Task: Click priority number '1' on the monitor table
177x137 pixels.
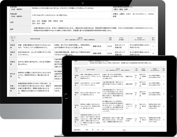Action: (x=153, y=46)
